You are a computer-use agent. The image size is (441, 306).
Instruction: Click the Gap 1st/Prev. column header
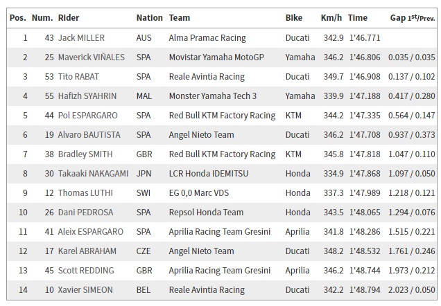tap(412, 17)
